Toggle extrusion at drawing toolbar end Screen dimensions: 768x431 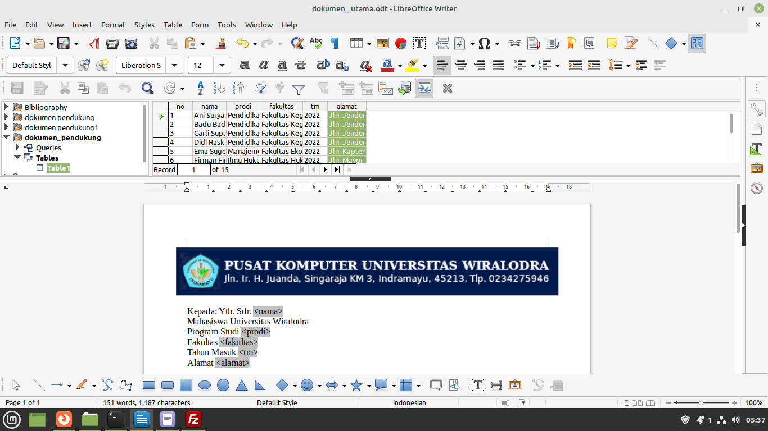(557, 385)
